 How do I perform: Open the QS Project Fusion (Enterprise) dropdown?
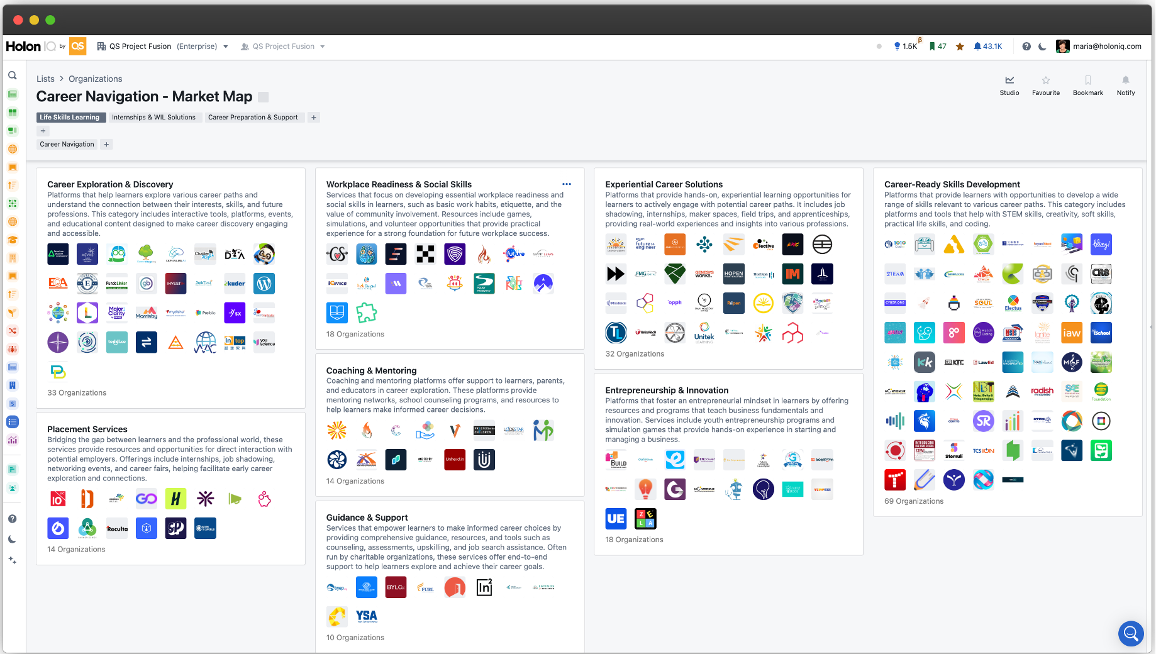point(162,47)
